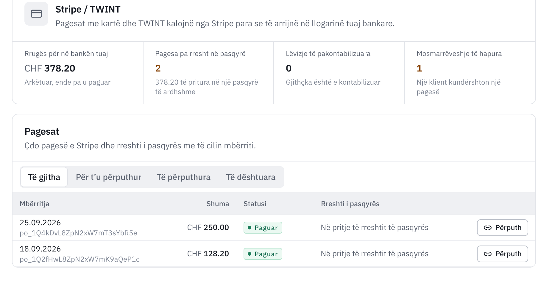
Task: Click the credit card icon beside Stripe / TWINT
Action: tap(36, 14)
